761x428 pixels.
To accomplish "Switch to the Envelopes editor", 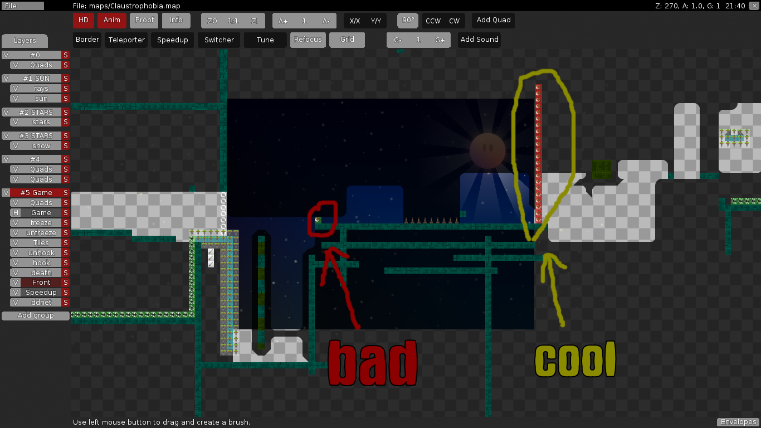I will click(738, 422).
